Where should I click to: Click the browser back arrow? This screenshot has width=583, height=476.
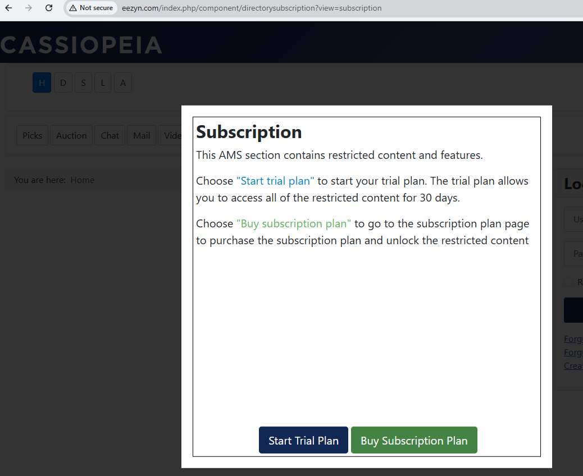(8, 8)
